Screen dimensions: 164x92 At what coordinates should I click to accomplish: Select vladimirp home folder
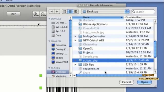click(x=59, y=76)
